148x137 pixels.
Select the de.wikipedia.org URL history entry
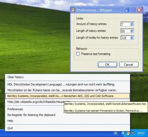click(67, 102)
